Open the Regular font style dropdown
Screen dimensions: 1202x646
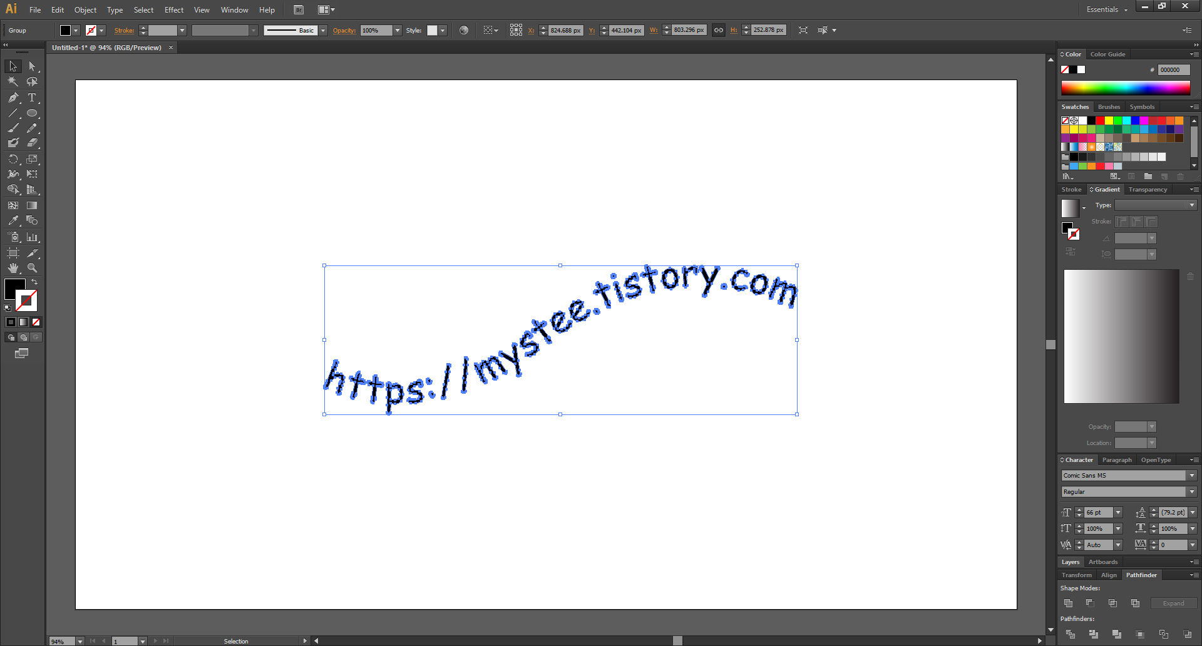[x=1192, y=492]
